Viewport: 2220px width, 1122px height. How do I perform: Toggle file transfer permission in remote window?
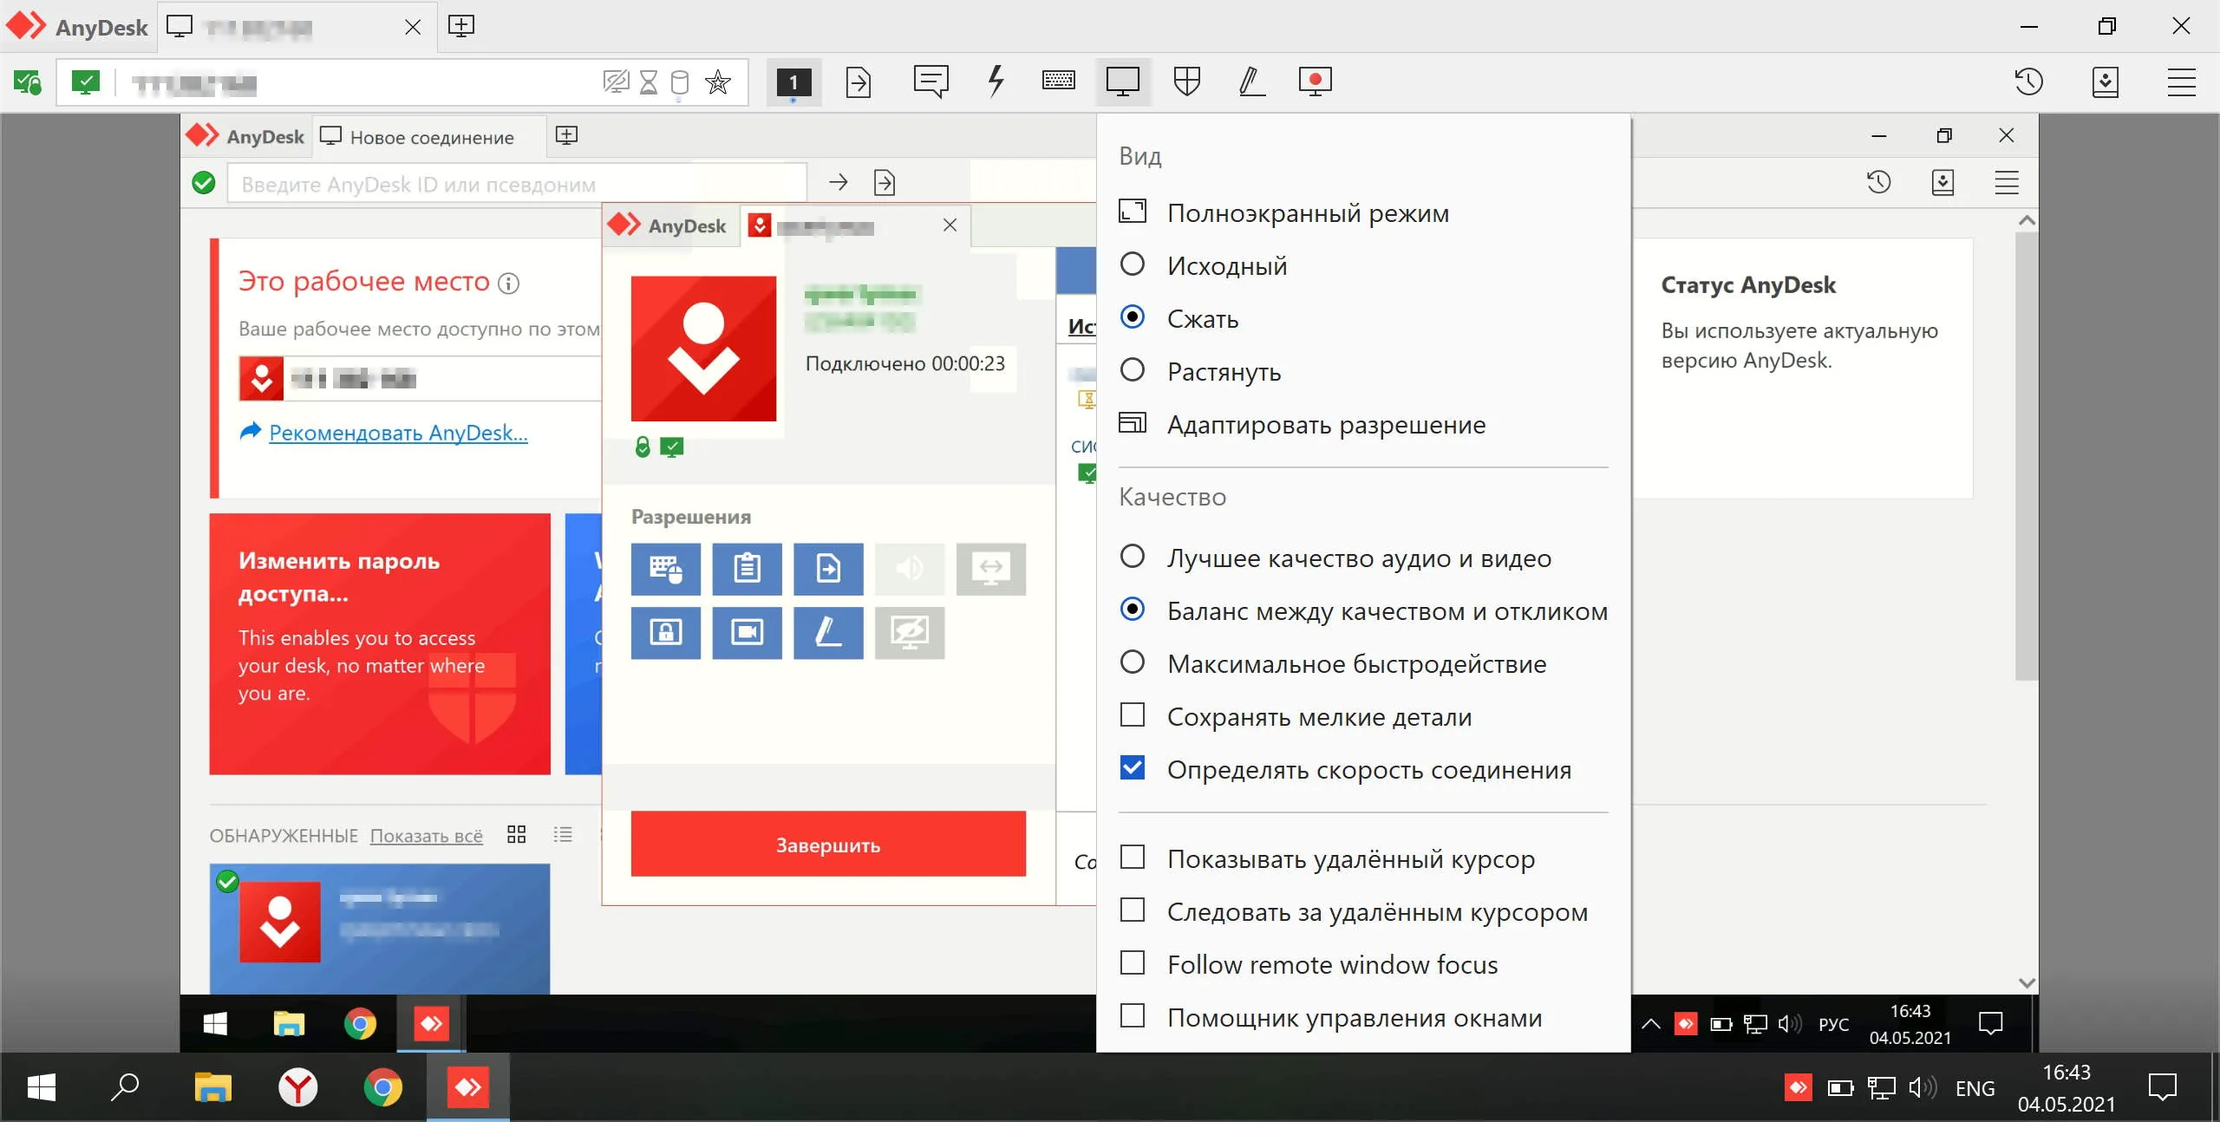coord(828,569)
